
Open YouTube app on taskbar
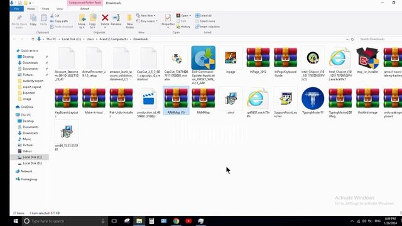point(188,221)
